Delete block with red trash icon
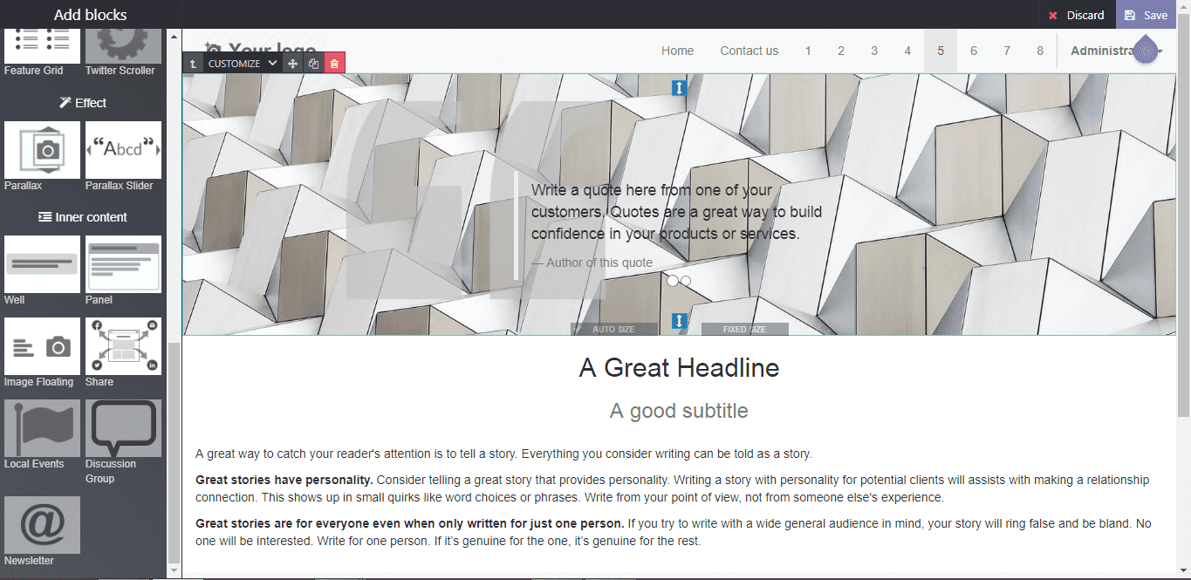 pyautogui.click(x=334, y=64)
